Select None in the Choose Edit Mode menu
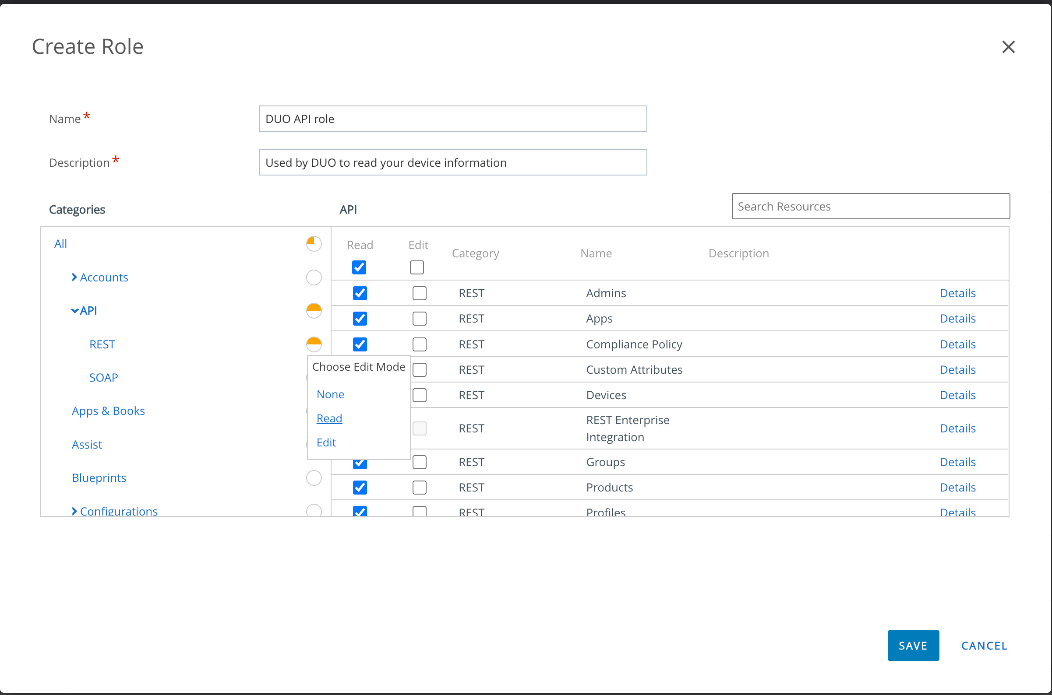 coord(330,394)
